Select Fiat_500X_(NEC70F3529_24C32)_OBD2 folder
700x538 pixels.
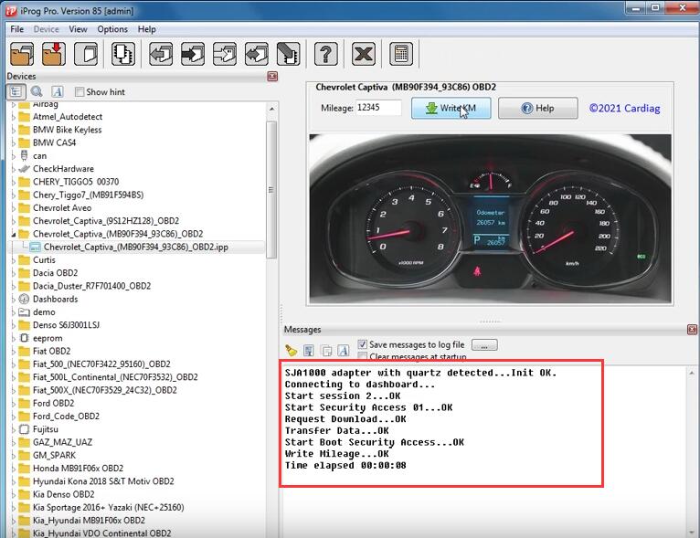[x=104, y=390]
